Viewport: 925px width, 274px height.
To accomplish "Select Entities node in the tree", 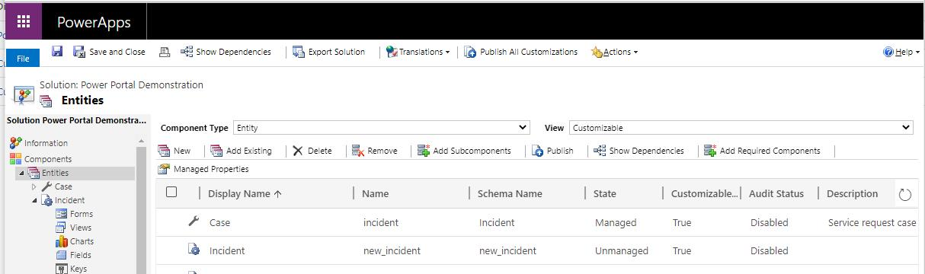I will [54, 173].
